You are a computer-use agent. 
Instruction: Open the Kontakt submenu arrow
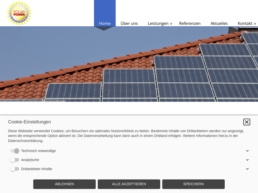[x=255, y=24]
